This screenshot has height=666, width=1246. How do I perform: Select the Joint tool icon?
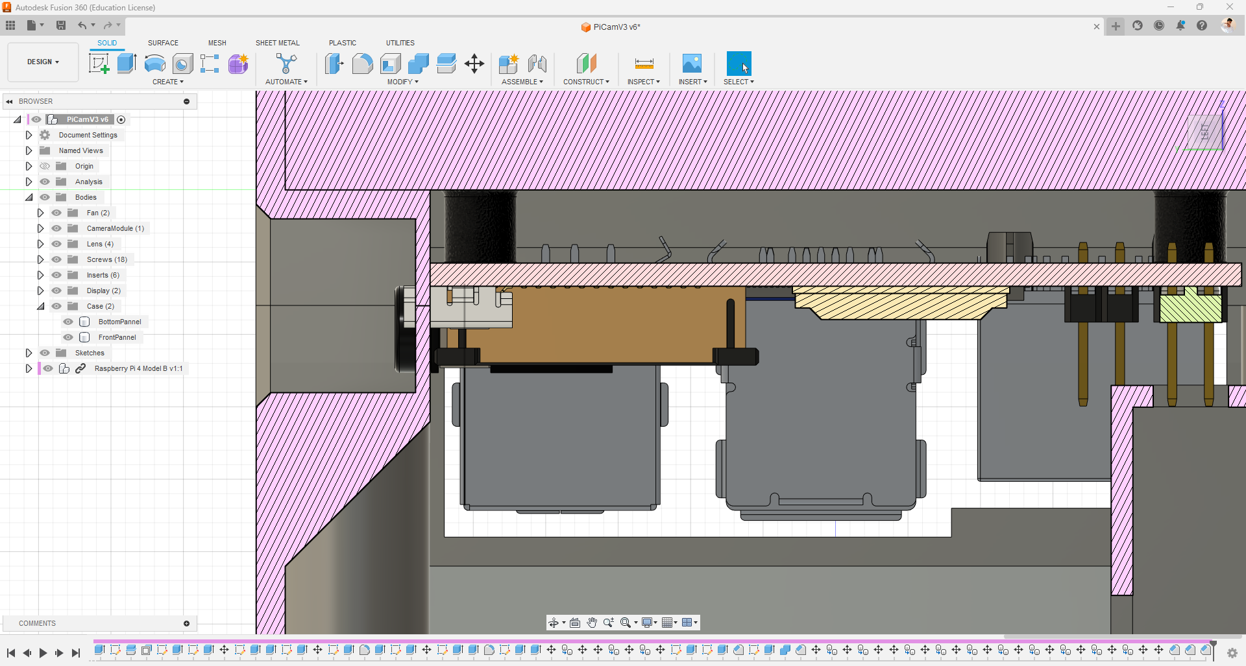(537, 64)
